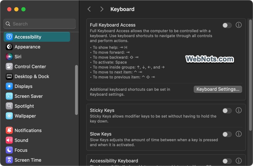The height and width of the screenshot is (166, 253).
Task: Turn on Slow Keys switch
Action: [x=227, y=134]
